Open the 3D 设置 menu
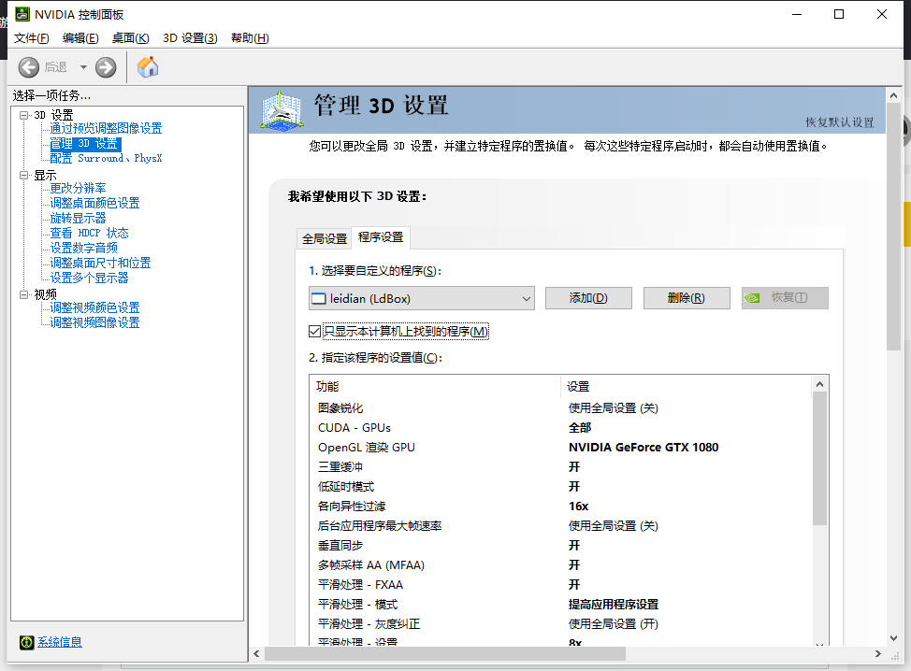The width and height of the screenshot is (911, 671). (190, 38)
